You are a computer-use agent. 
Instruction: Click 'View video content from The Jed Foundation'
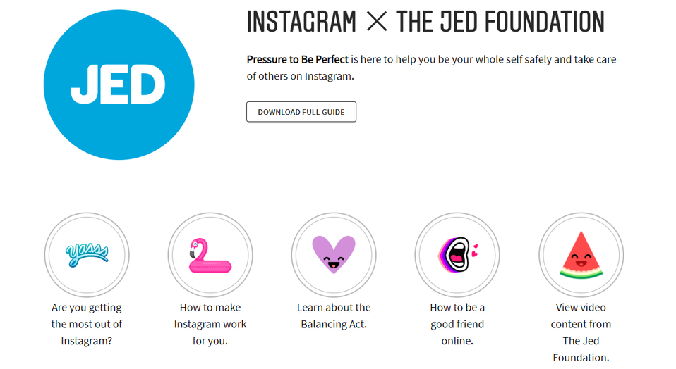581,332
